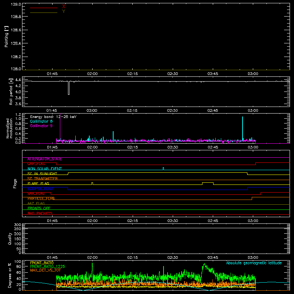Select the SC_TRANSMITTER flag label
Image resolution: width=294 pixels, height=294 pixels.
(x=43, y=179)
